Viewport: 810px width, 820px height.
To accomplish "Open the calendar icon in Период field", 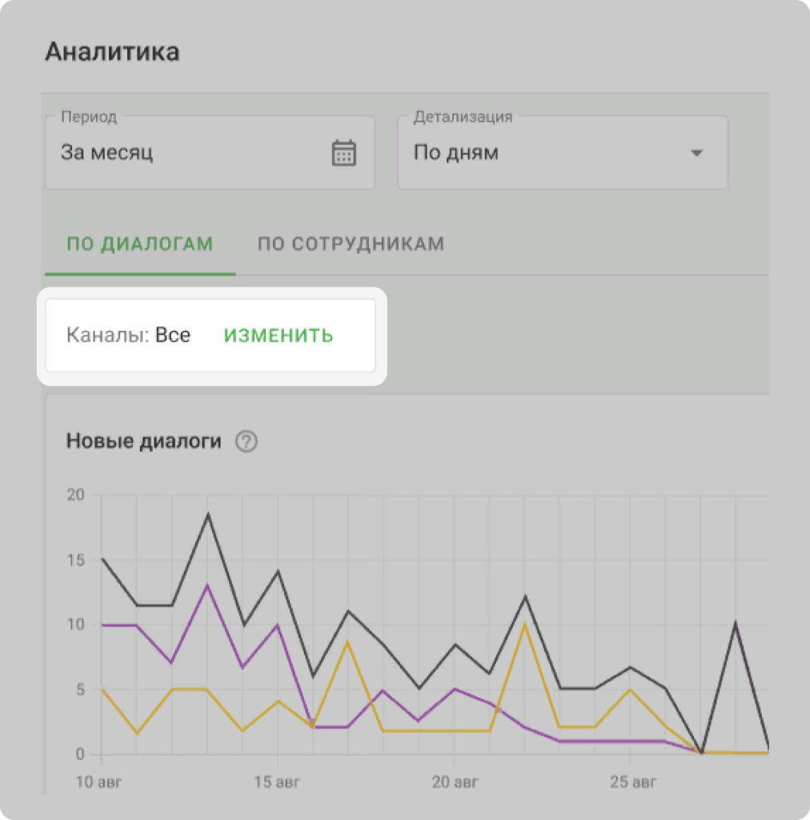I will 343,153.
